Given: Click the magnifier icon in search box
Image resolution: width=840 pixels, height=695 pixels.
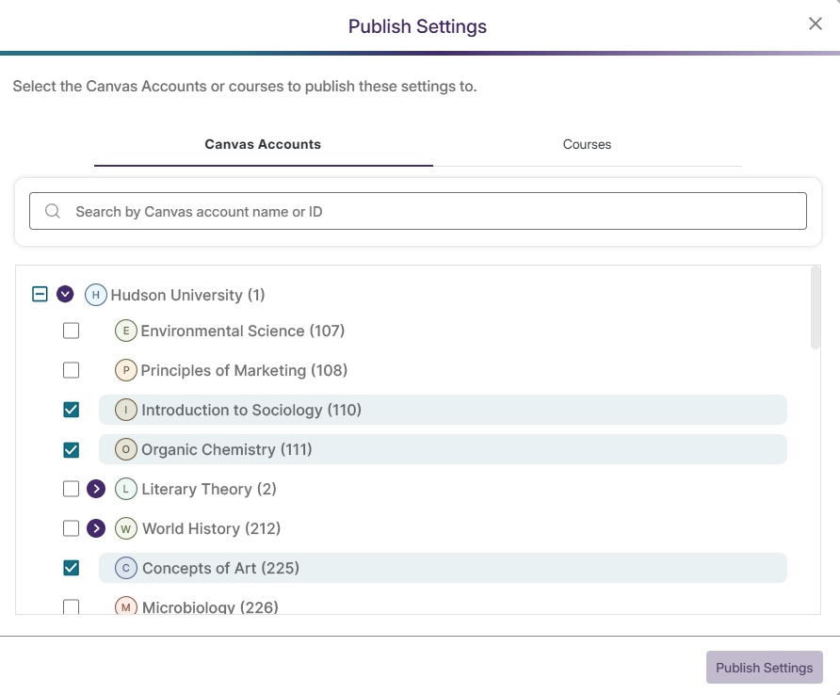Looking at the screenshot, I should (53, 212).
